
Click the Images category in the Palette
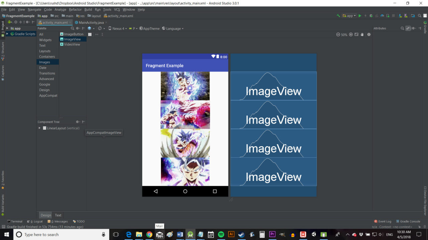44,62
